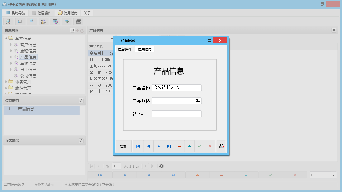Click the pagination refresh circular-arrow icon

(161, 166)
